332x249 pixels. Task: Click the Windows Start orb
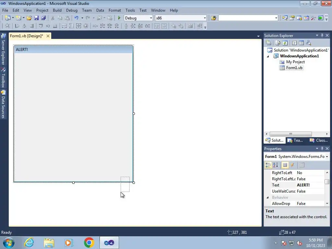pos(9,243)
